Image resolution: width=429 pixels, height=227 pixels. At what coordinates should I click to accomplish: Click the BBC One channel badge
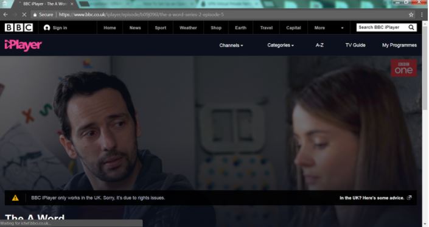[403, 68]
